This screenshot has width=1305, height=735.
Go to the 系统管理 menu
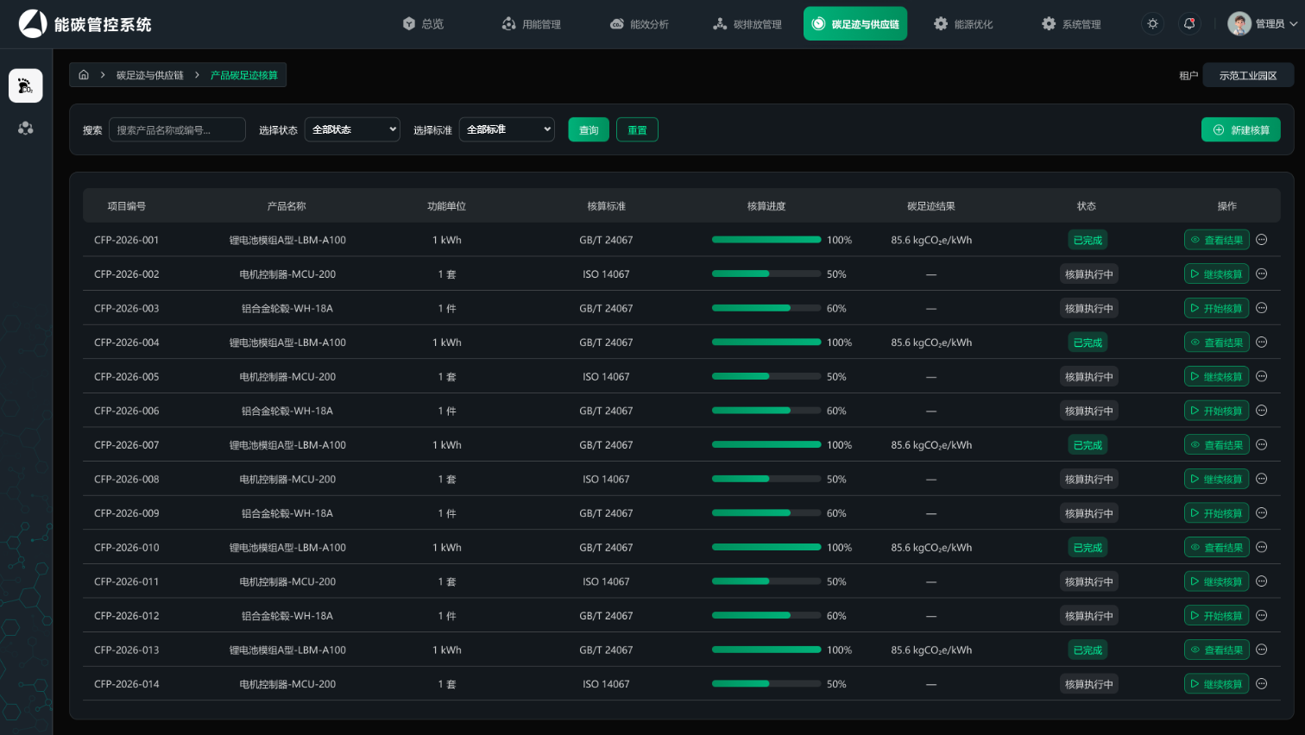coord(1071,24)
